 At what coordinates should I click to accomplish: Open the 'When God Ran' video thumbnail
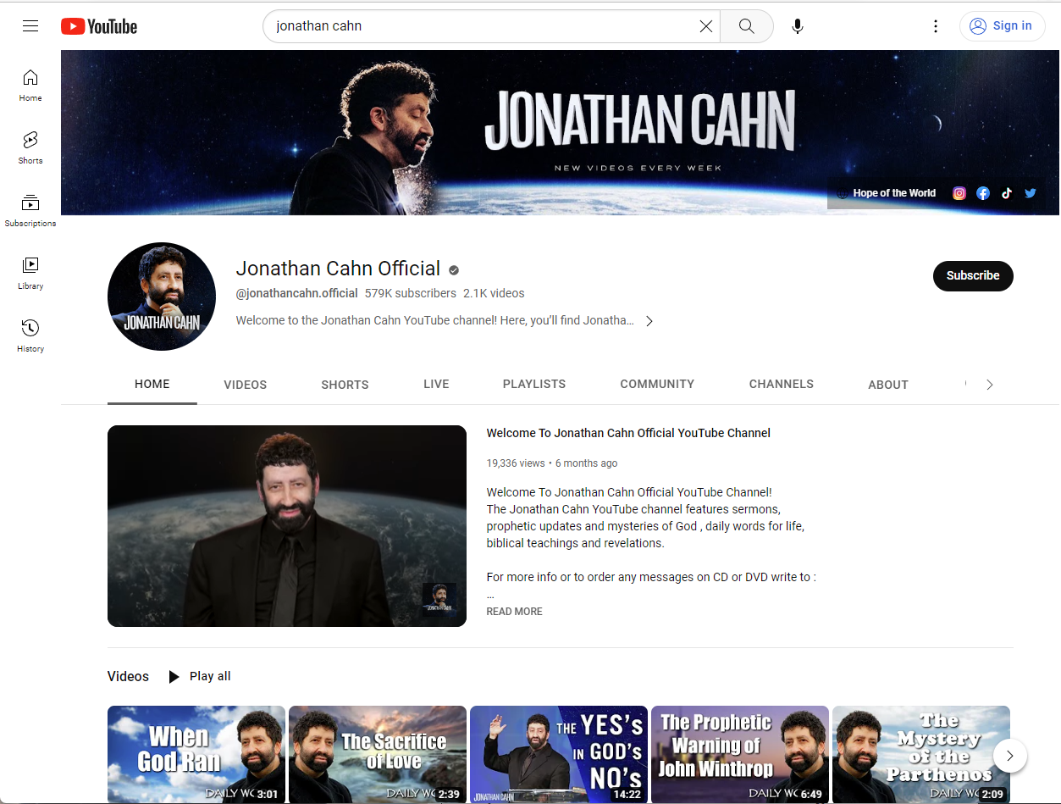point(196,754)
